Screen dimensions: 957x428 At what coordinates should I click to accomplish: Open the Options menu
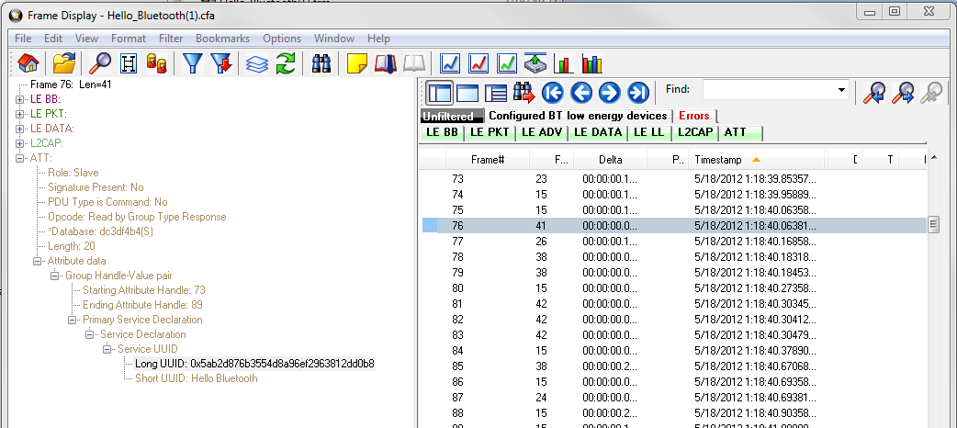coord(282,38)
